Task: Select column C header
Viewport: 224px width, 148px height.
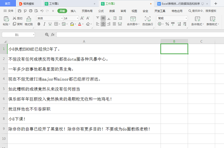Action: [x=201, y=41]
